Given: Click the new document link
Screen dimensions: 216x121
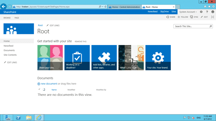Looking at the screenshot, I should [x=49, y=84].
